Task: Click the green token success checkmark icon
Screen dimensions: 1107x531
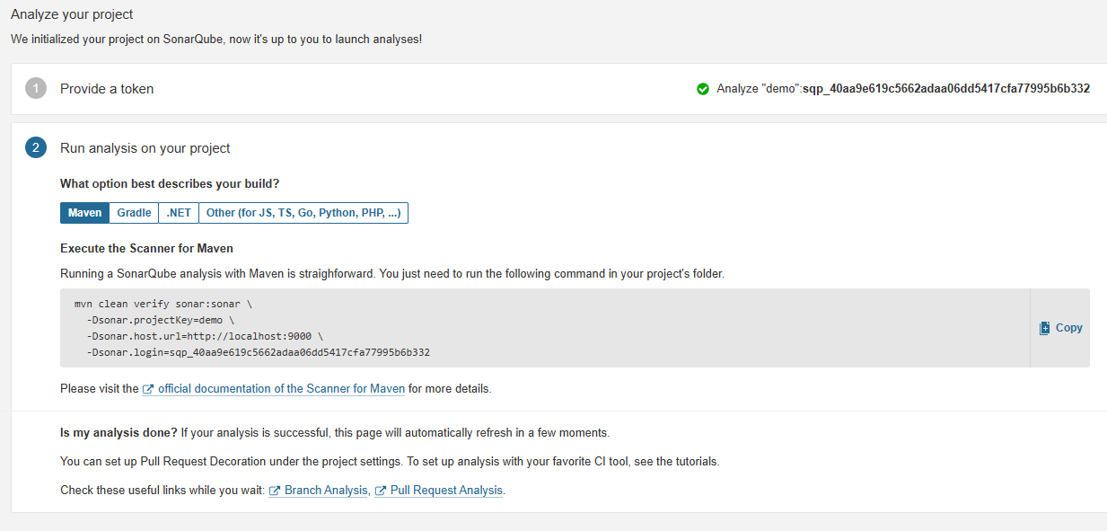Action: 703,89
